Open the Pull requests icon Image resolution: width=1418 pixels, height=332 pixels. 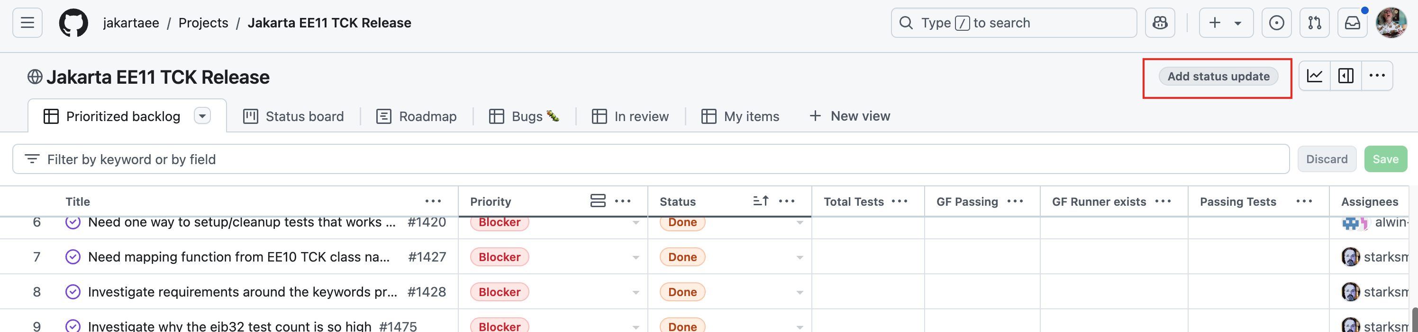(1314, 23)
